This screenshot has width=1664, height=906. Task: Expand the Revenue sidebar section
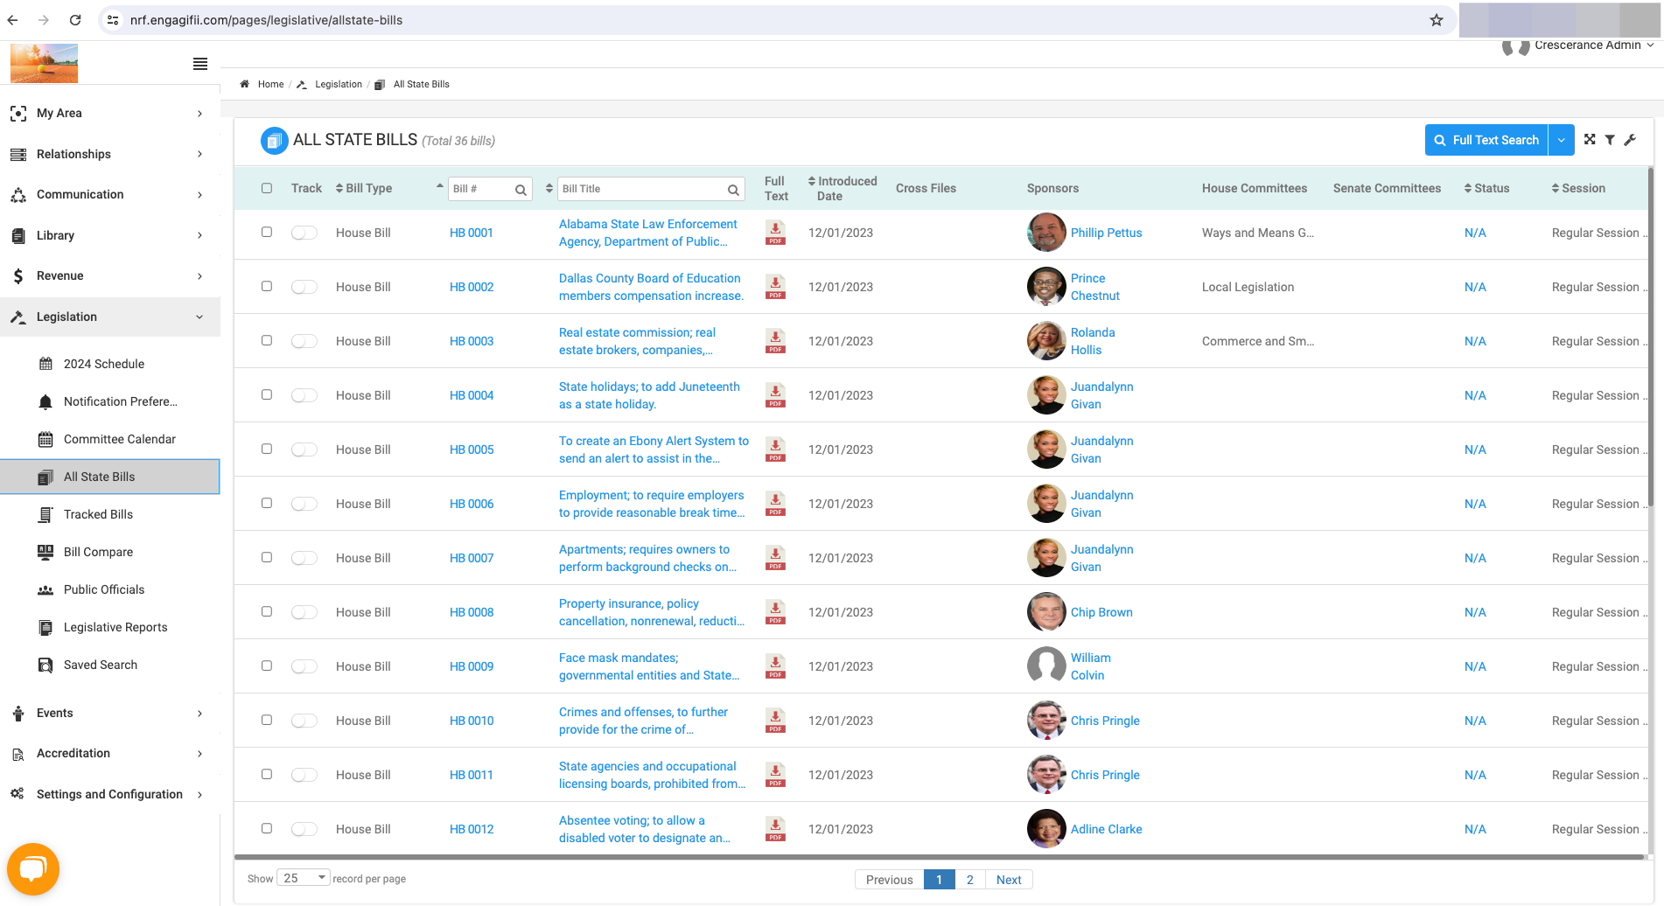[110, 275]
